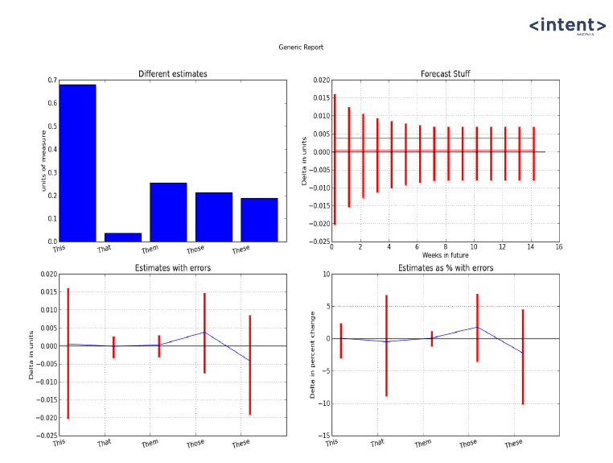Select the Delta in percent change axis label
The height and width of the screenshot is (463, 613).
click(313, 355)
